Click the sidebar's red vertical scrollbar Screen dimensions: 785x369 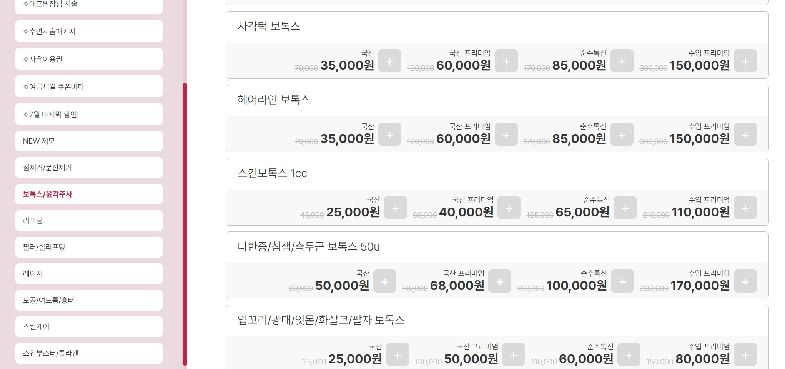(185, 223)
